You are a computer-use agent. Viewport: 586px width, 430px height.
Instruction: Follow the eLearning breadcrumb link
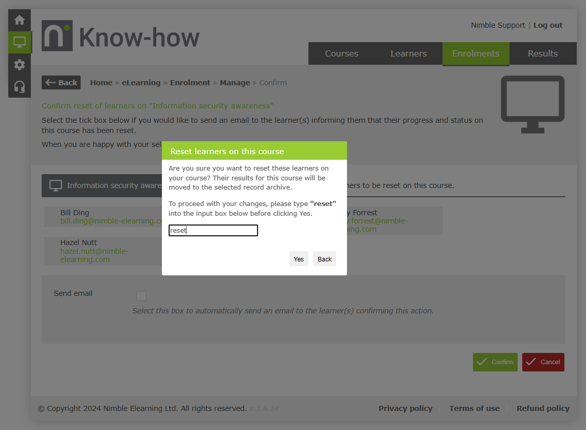(141, 83)
